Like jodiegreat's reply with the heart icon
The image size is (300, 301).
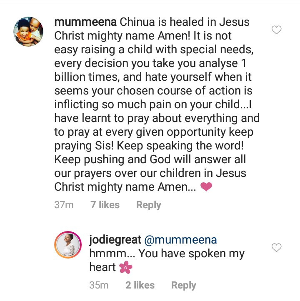pos(276,248)
